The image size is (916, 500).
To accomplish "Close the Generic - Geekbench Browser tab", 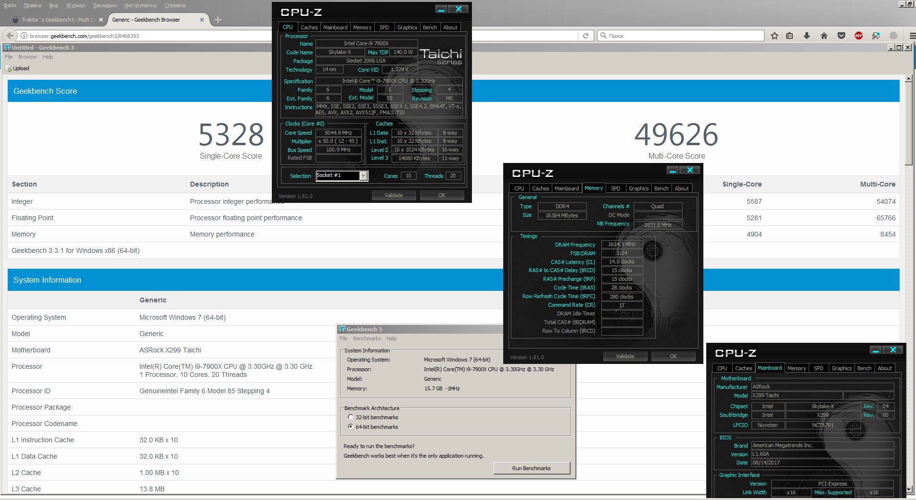I will pyautogui.click(x=202, y=20).
